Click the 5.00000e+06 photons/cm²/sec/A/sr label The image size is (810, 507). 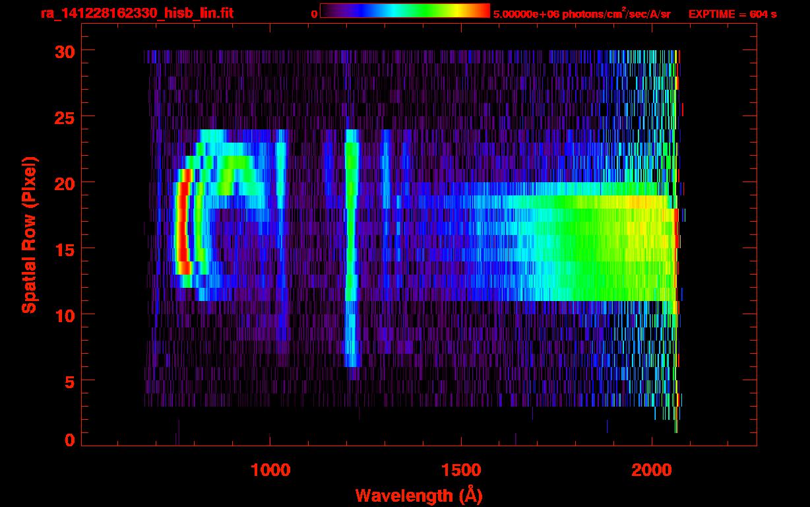[x=582, y=14]
